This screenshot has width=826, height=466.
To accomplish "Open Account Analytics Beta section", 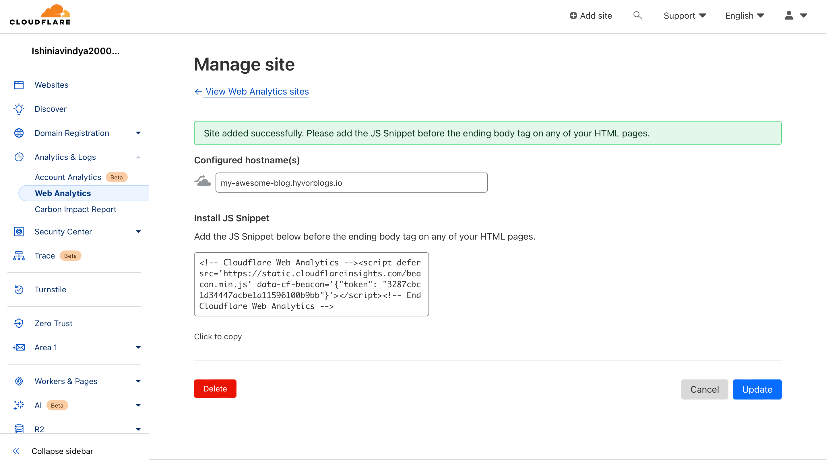I will (67, 177).
